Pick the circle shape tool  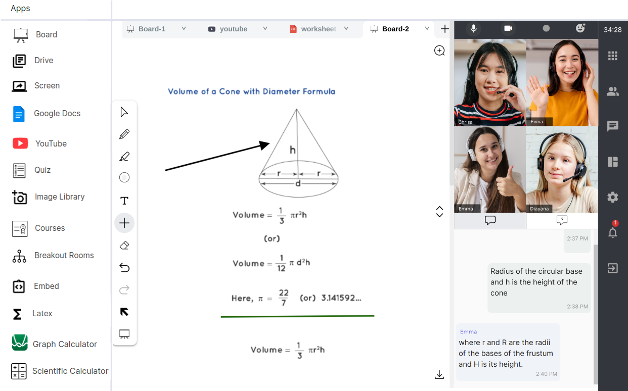124,177
